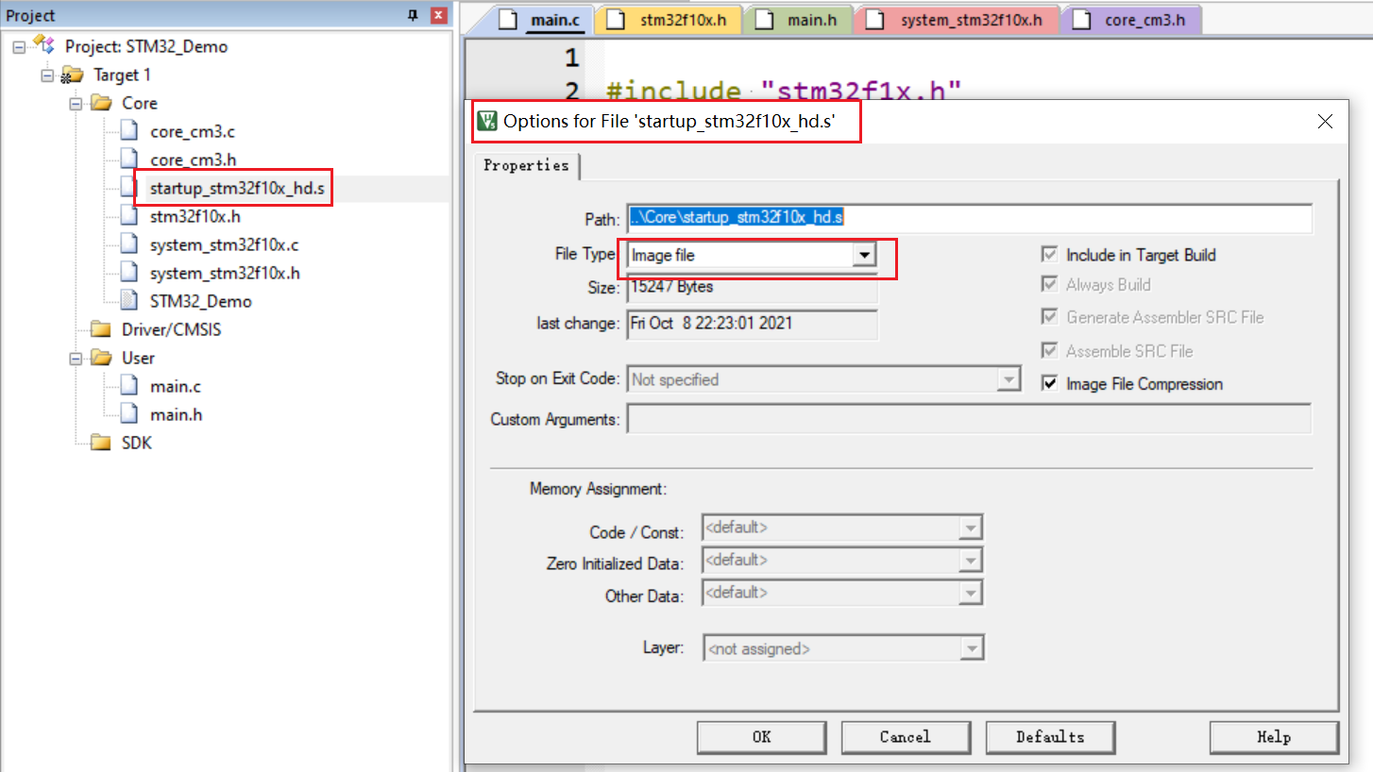Click the Size value field
Viewport: 1373px width, 772px height.
click(x=753, y=288)
